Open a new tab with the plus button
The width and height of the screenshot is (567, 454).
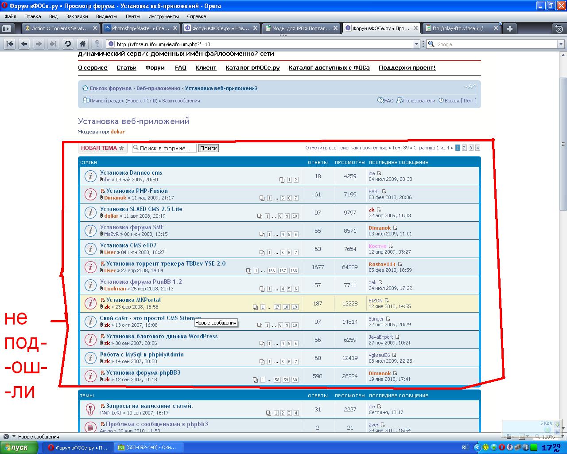point(510,28)
